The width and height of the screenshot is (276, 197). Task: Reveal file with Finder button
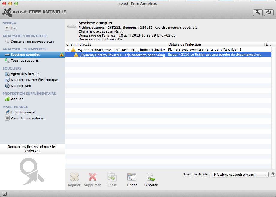click(132, 179)
